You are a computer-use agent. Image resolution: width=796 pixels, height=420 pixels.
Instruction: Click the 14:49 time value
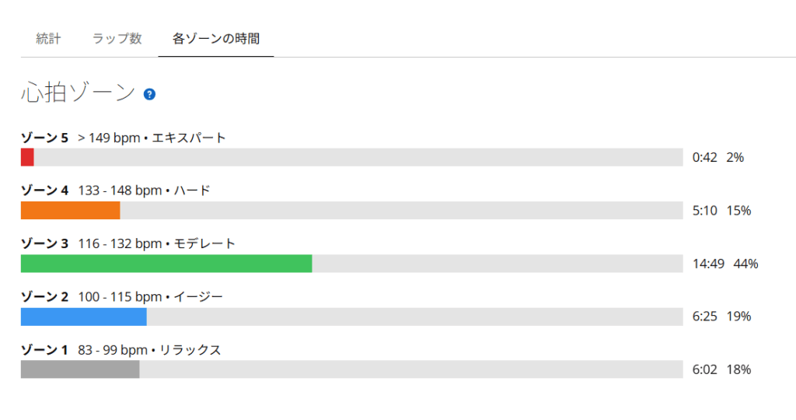click(x=708, y=264)
